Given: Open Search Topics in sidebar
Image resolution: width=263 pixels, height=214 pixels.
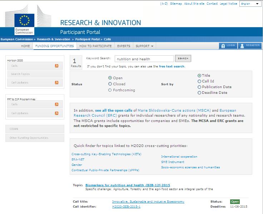Looking at the screenshot, I should [35, 74].
